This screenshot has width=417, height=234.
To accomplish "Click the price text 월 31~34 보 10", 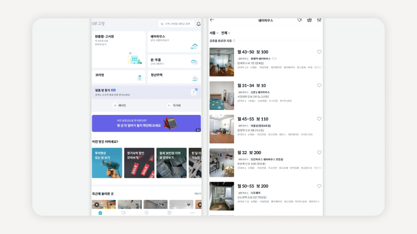I will [x=251, y=85].
